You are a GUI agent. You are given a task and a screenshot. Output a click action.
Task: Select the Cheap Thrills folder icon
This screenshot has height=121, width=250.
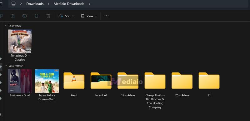coord(155,80)
